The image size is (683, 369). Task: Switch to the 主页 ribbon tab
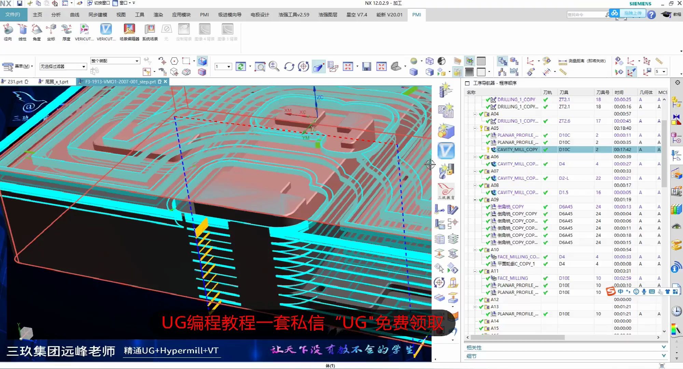click(37, 15)
